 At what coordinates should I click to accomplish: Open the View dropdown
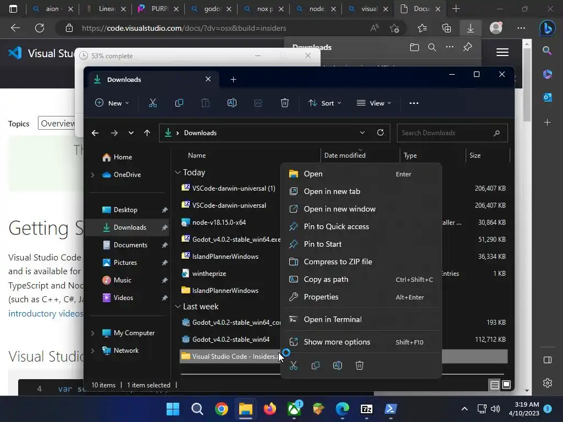point(374,103)
